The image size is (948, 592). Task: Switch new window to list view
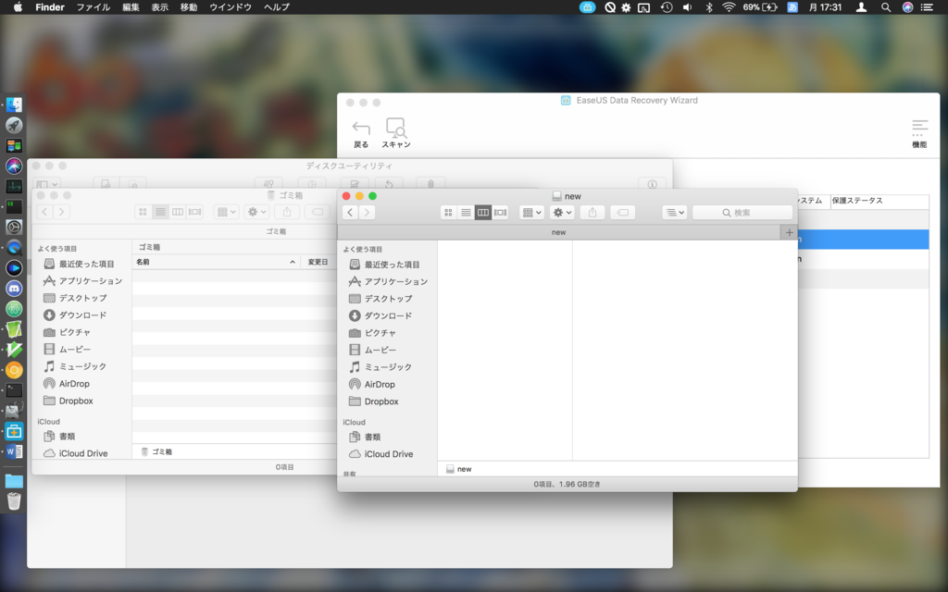point(466,213)
